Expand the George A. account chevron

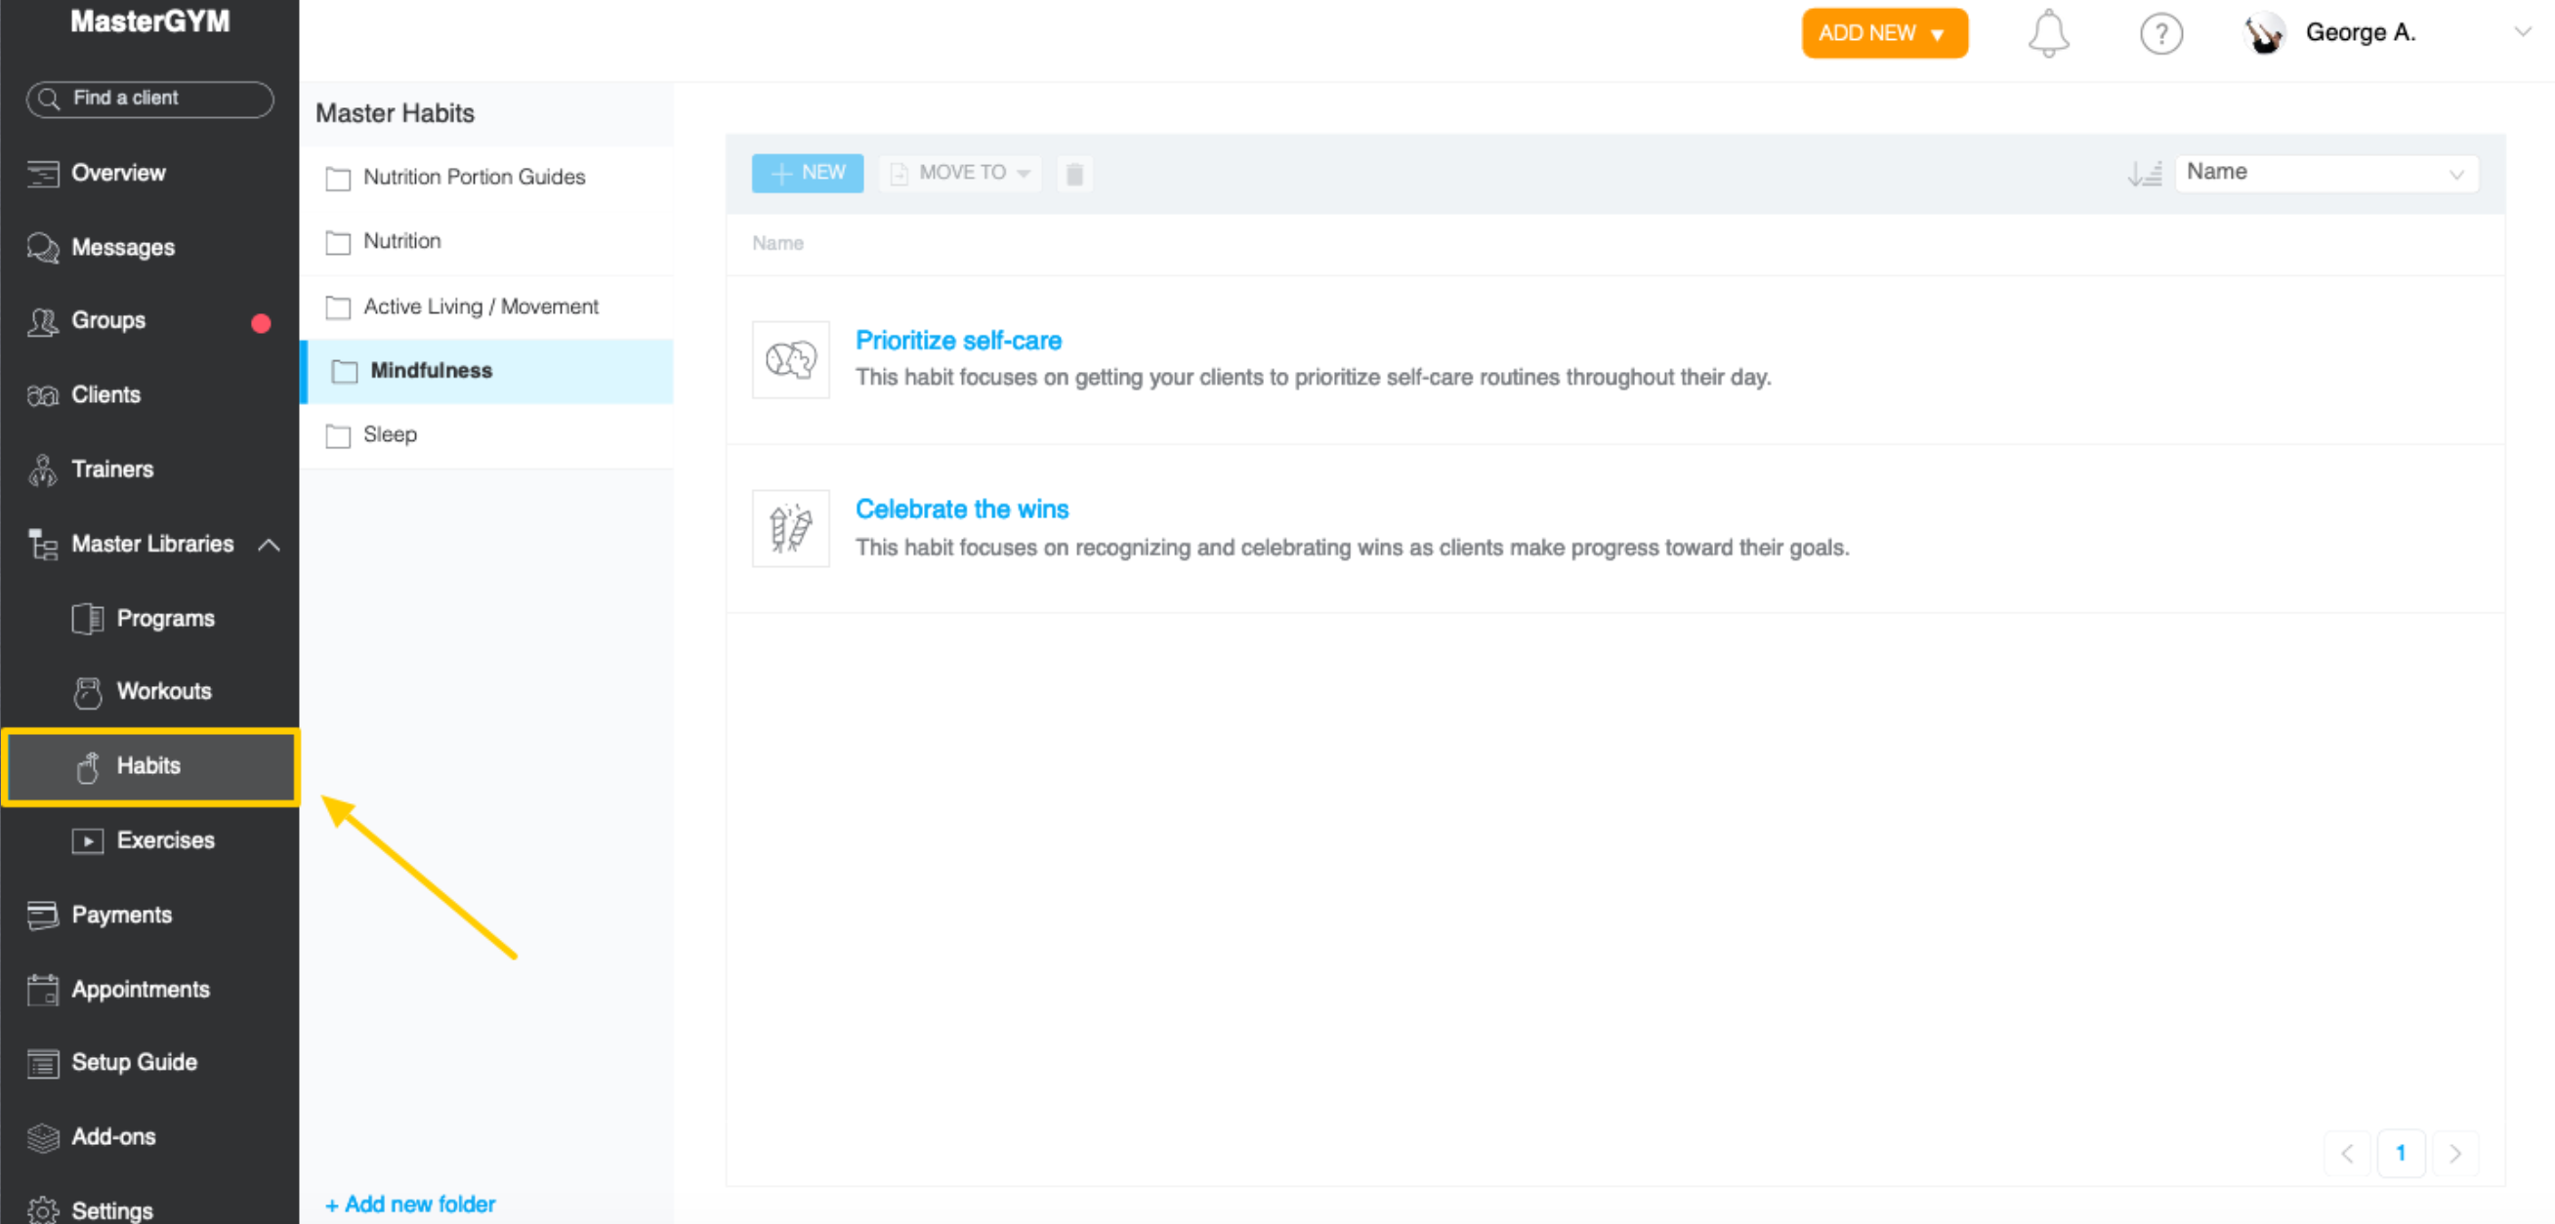pos(2524,31)
